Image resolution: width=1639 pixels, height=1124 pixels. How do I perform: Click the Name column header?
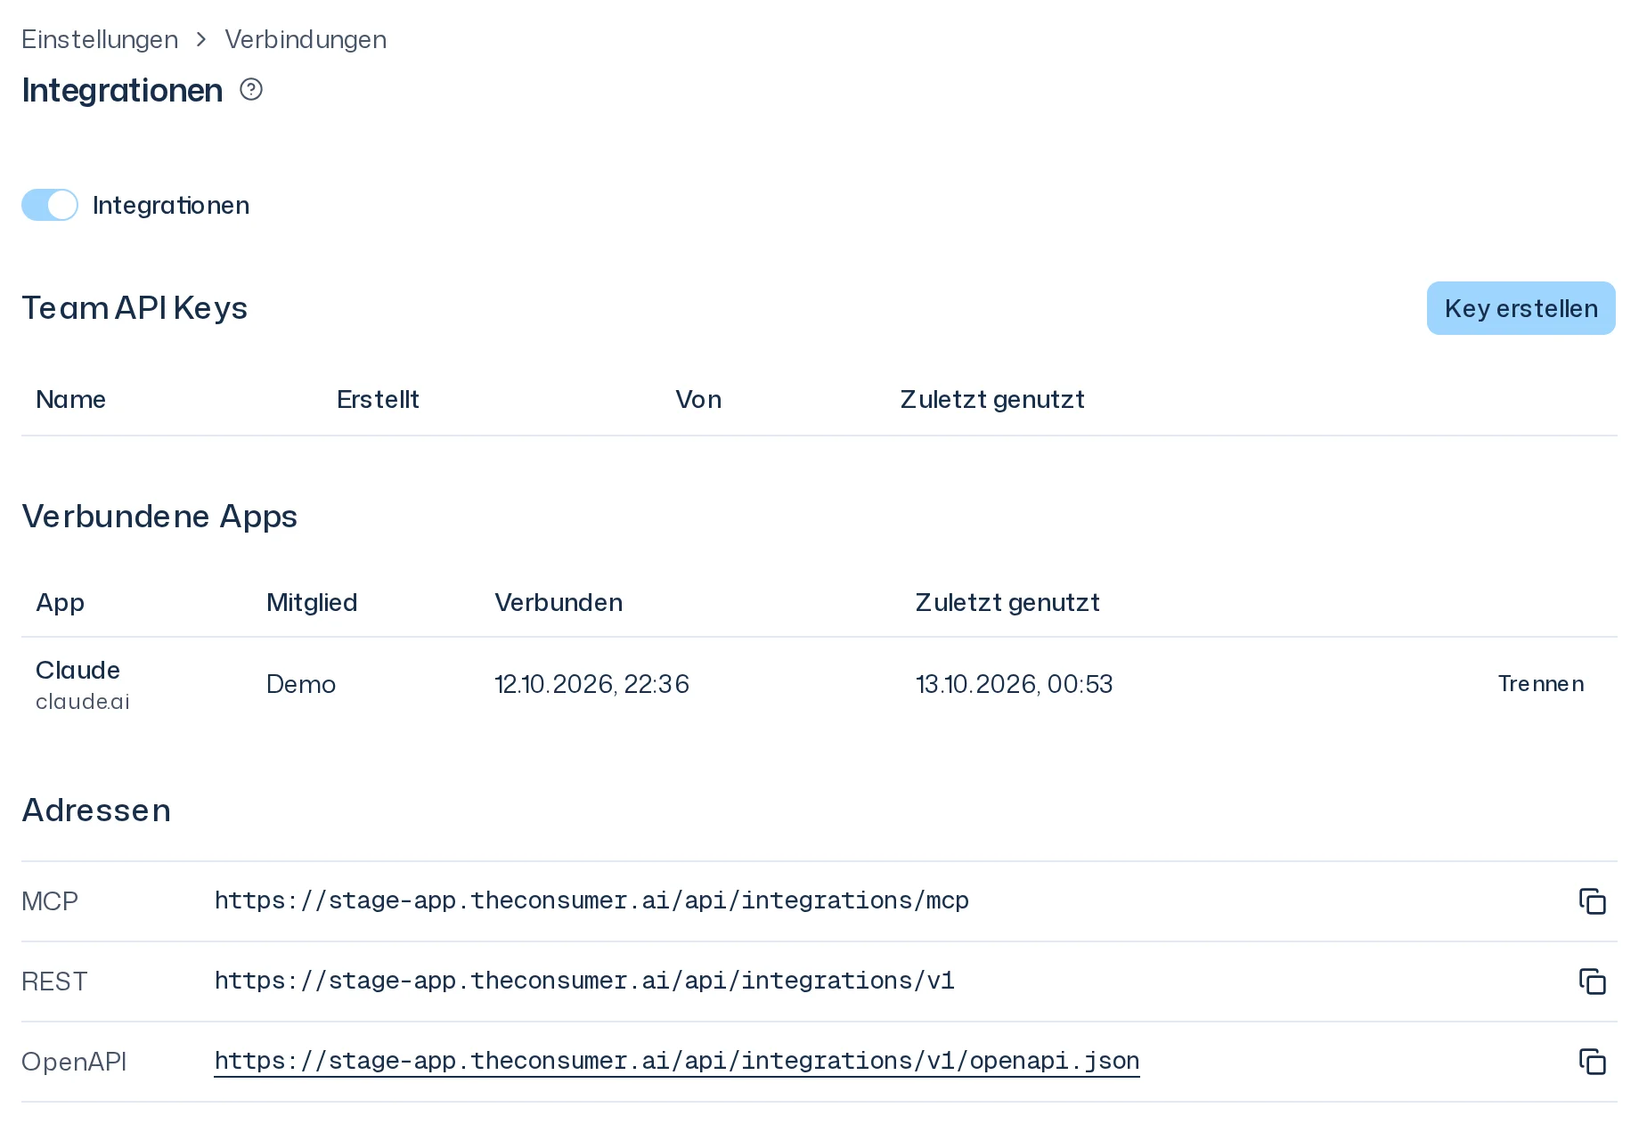[70, 399]
